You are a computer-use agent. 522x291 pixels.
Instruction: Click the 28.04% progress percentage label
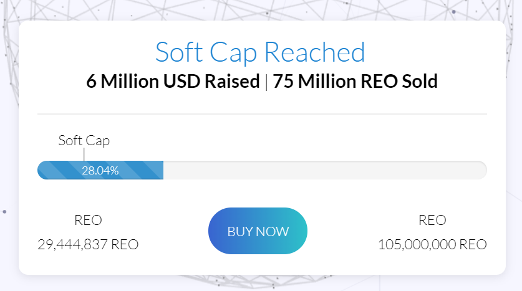coord(100,171)
